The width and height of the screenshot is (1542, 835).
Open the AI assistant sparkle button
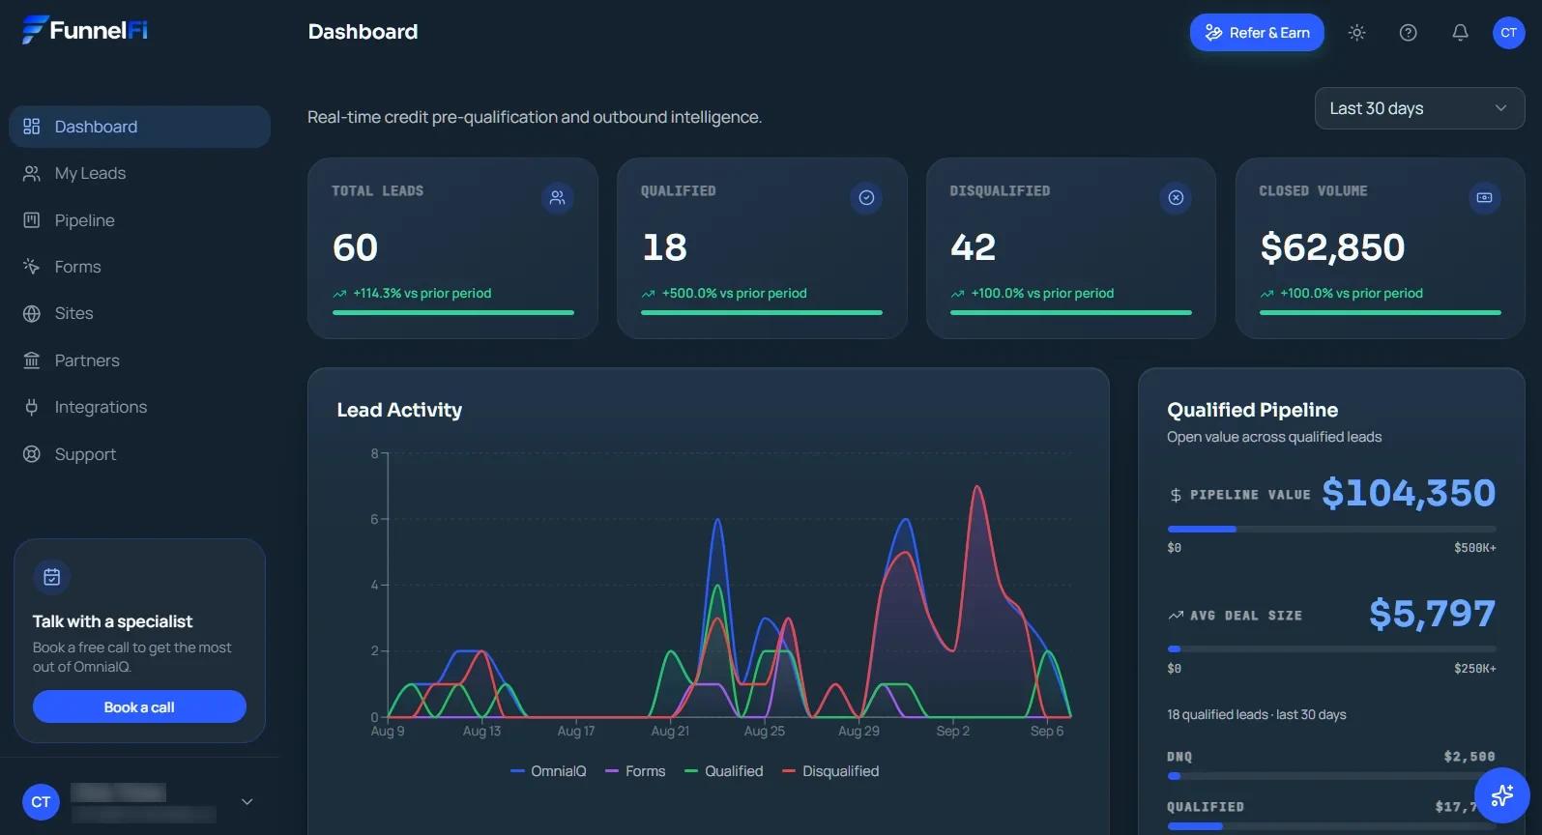(x=1501, y=795)
